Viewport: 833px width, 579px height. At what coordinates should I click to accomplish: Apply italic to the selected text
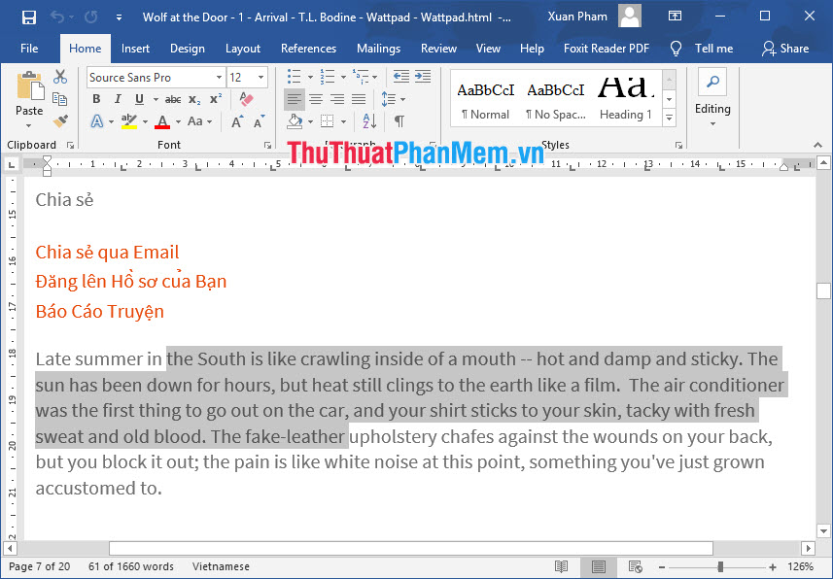click(118, 98)
